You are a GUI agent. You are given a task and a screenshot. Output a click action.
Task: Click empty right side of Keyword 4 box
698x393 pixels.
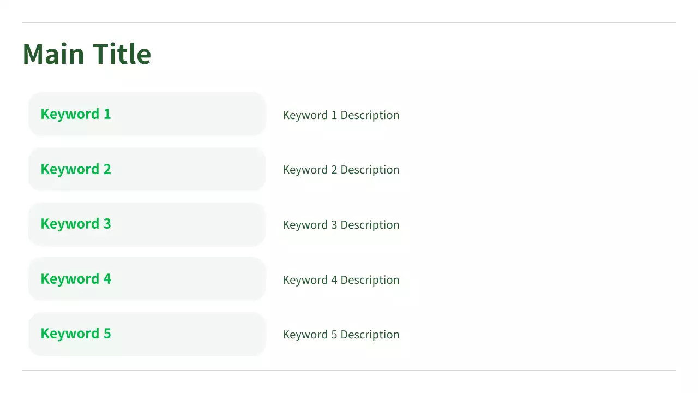click(x=207, y=279)
